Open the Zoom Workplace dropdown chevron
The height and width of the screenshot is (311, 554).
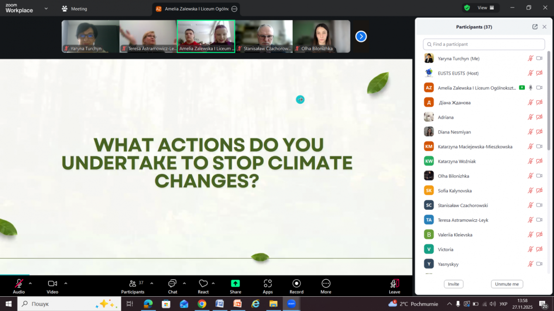click(46, 8)
